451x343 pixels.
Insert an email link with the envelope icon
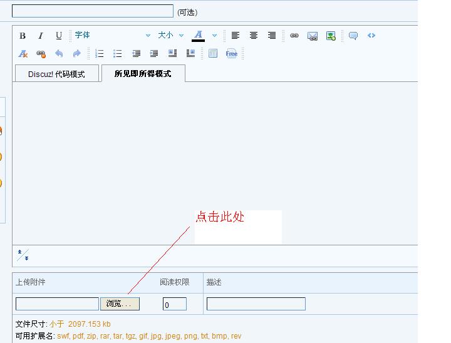coord(313,36)
